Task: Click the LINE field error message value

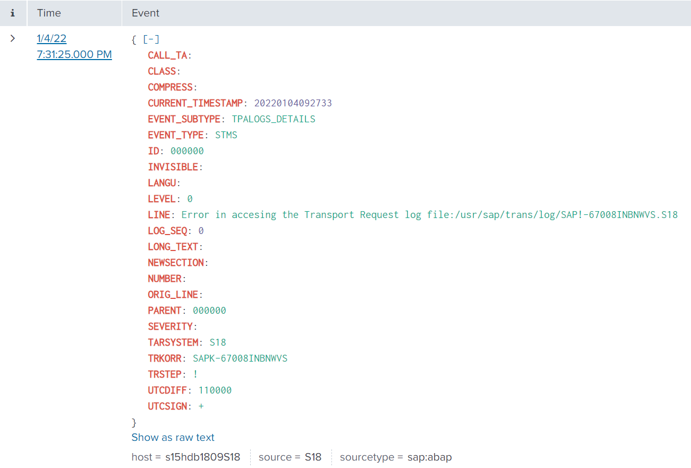Action: [x=429, y=215]
